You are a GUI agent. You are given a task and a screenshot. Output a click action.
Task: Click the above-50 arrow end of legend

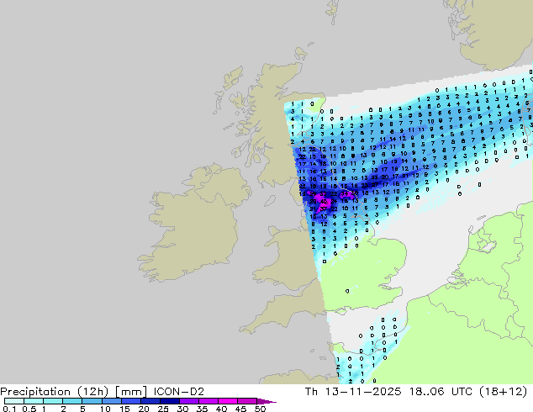pos(266,401)
